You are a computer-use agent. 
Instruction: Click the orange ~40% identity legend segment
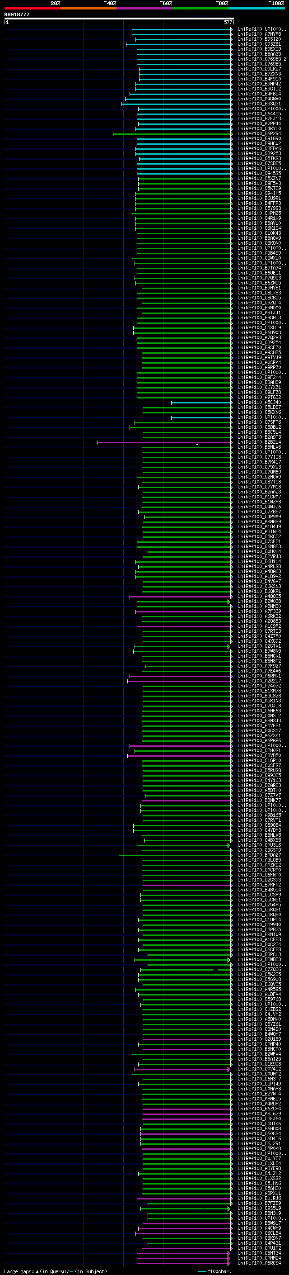point(89,8)
